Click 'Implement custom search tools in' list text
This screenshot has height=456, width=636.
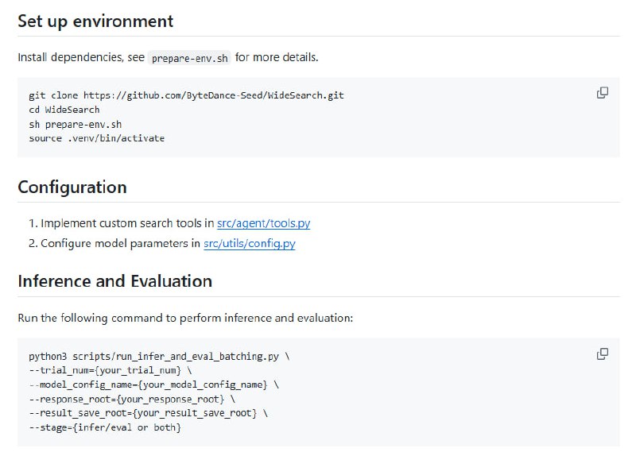(127, 224)
